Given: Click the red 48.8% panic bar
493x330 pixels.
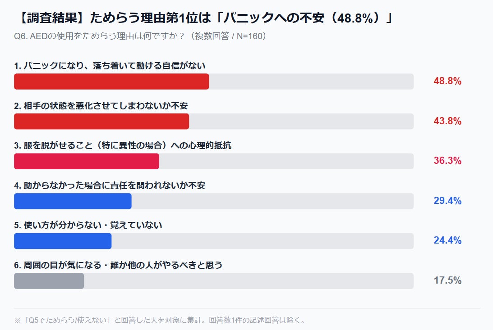Looking at the screenshot, I should coord(111,81).
